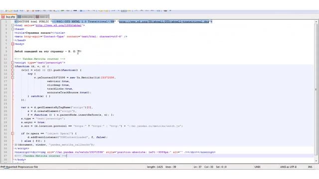Click the vertical scrollbar up arrow

(x=316, y=21)
